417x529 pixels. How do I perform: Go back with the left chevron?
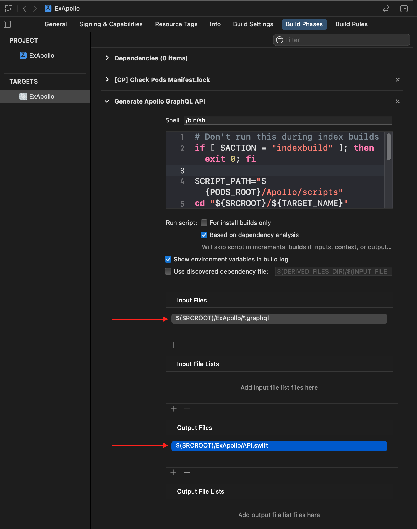pos(25,9)
